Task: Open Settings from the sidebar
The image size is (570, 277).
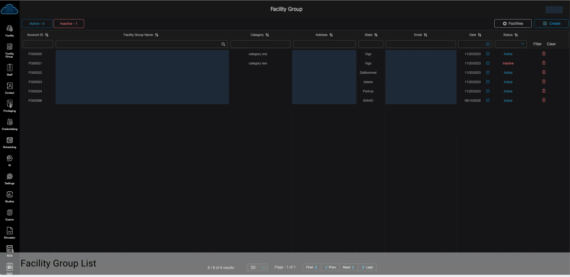Action: [9, 179]
